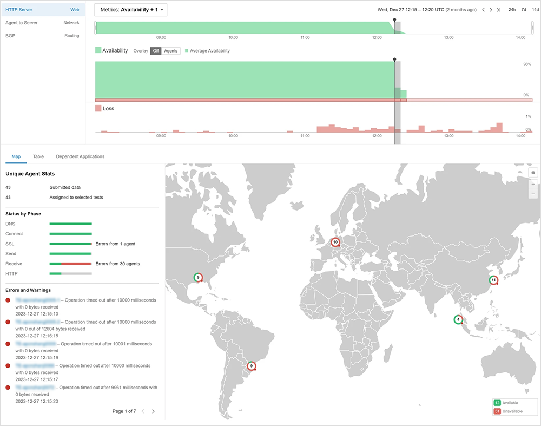Open the Metrics: Availability + 1 dropdown
The image size is (541, 426).
pos(131,10)
